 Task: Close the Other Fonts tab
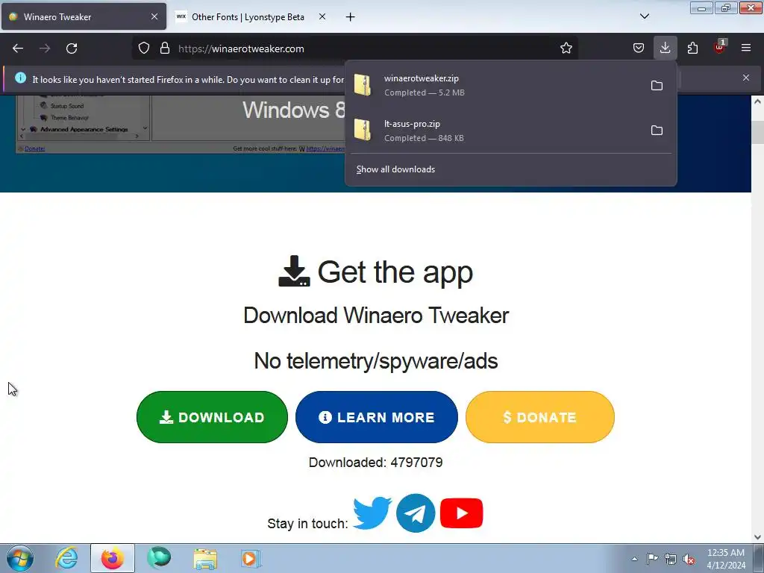[x=322, y=16]
